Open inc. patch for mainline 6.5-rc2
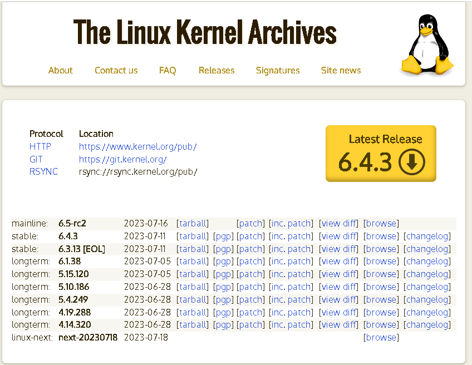Screen dimensions: 472x365 (291, 224)
